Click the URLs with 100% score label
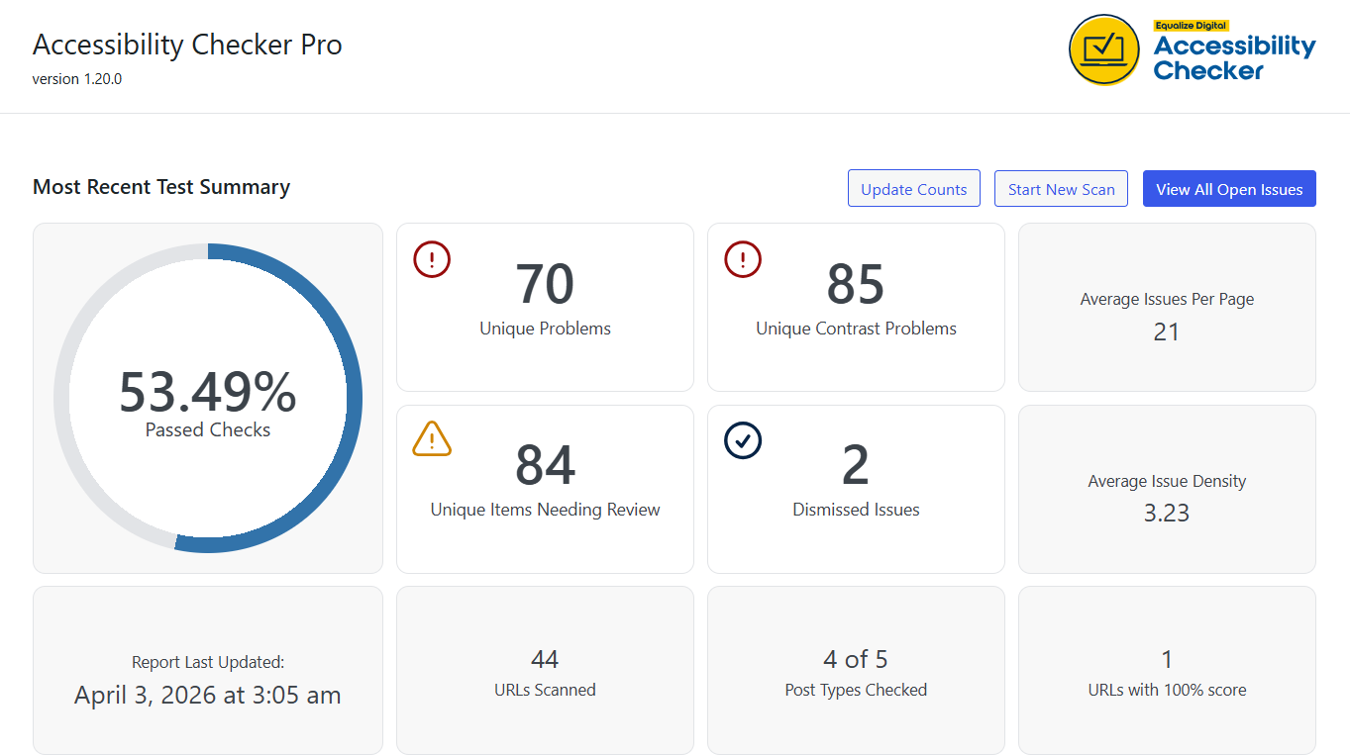 point(1167,690)
